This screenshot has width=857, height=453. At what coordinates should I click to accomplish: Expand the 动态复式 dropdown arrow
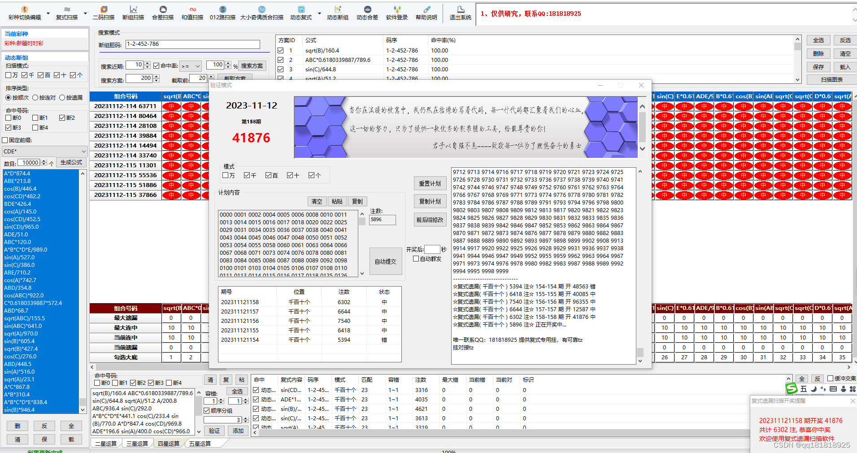tap(319, 13)
